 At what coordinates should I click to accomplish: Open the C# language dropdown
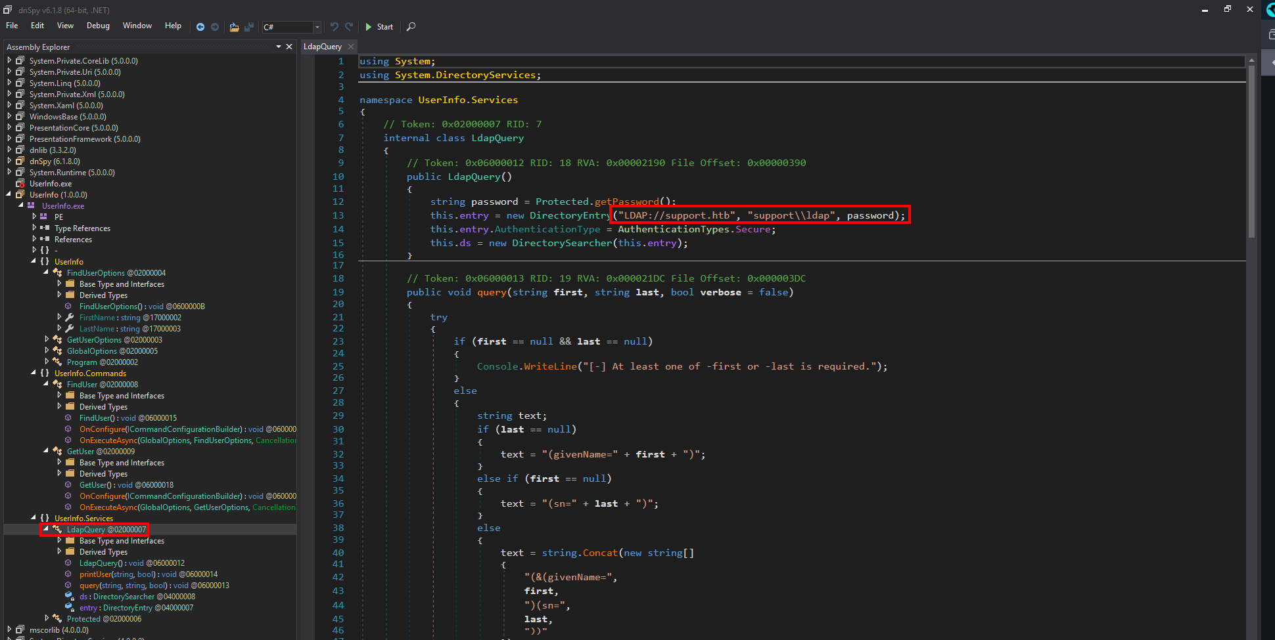317,27
